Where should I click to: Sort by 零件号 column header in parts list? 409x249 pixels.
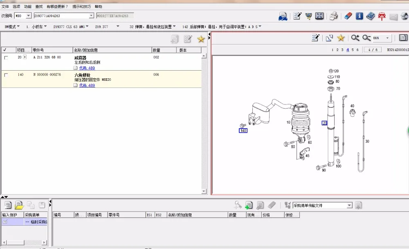(52, 50)
